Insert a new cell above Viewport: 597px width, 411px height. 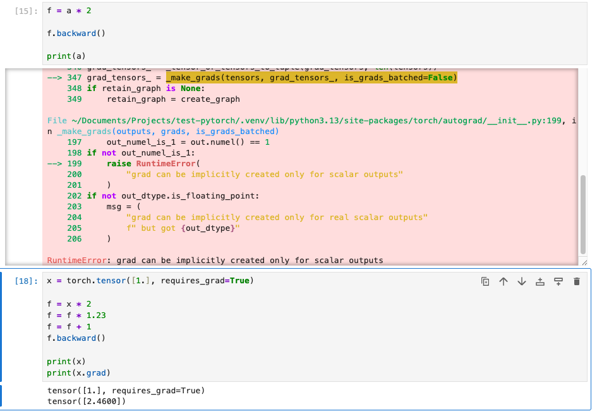pos(540,281)
